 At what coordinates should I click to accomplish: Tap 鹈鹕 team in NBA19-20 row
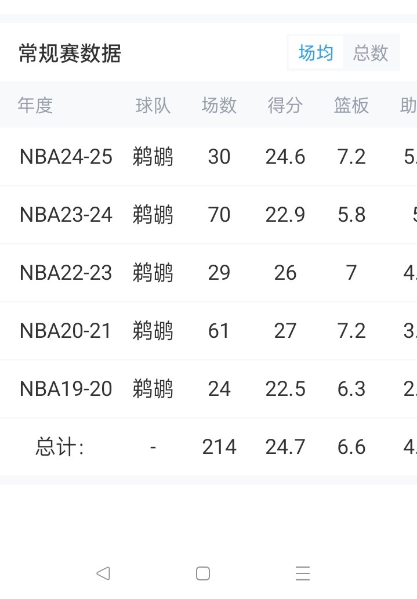[x=153, y=389]
